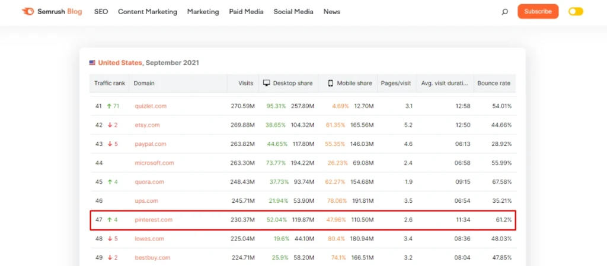Viewport: 607px width, 266px height.
Task: Select the 230.37M visits value
Action: [x=242, y=220]
